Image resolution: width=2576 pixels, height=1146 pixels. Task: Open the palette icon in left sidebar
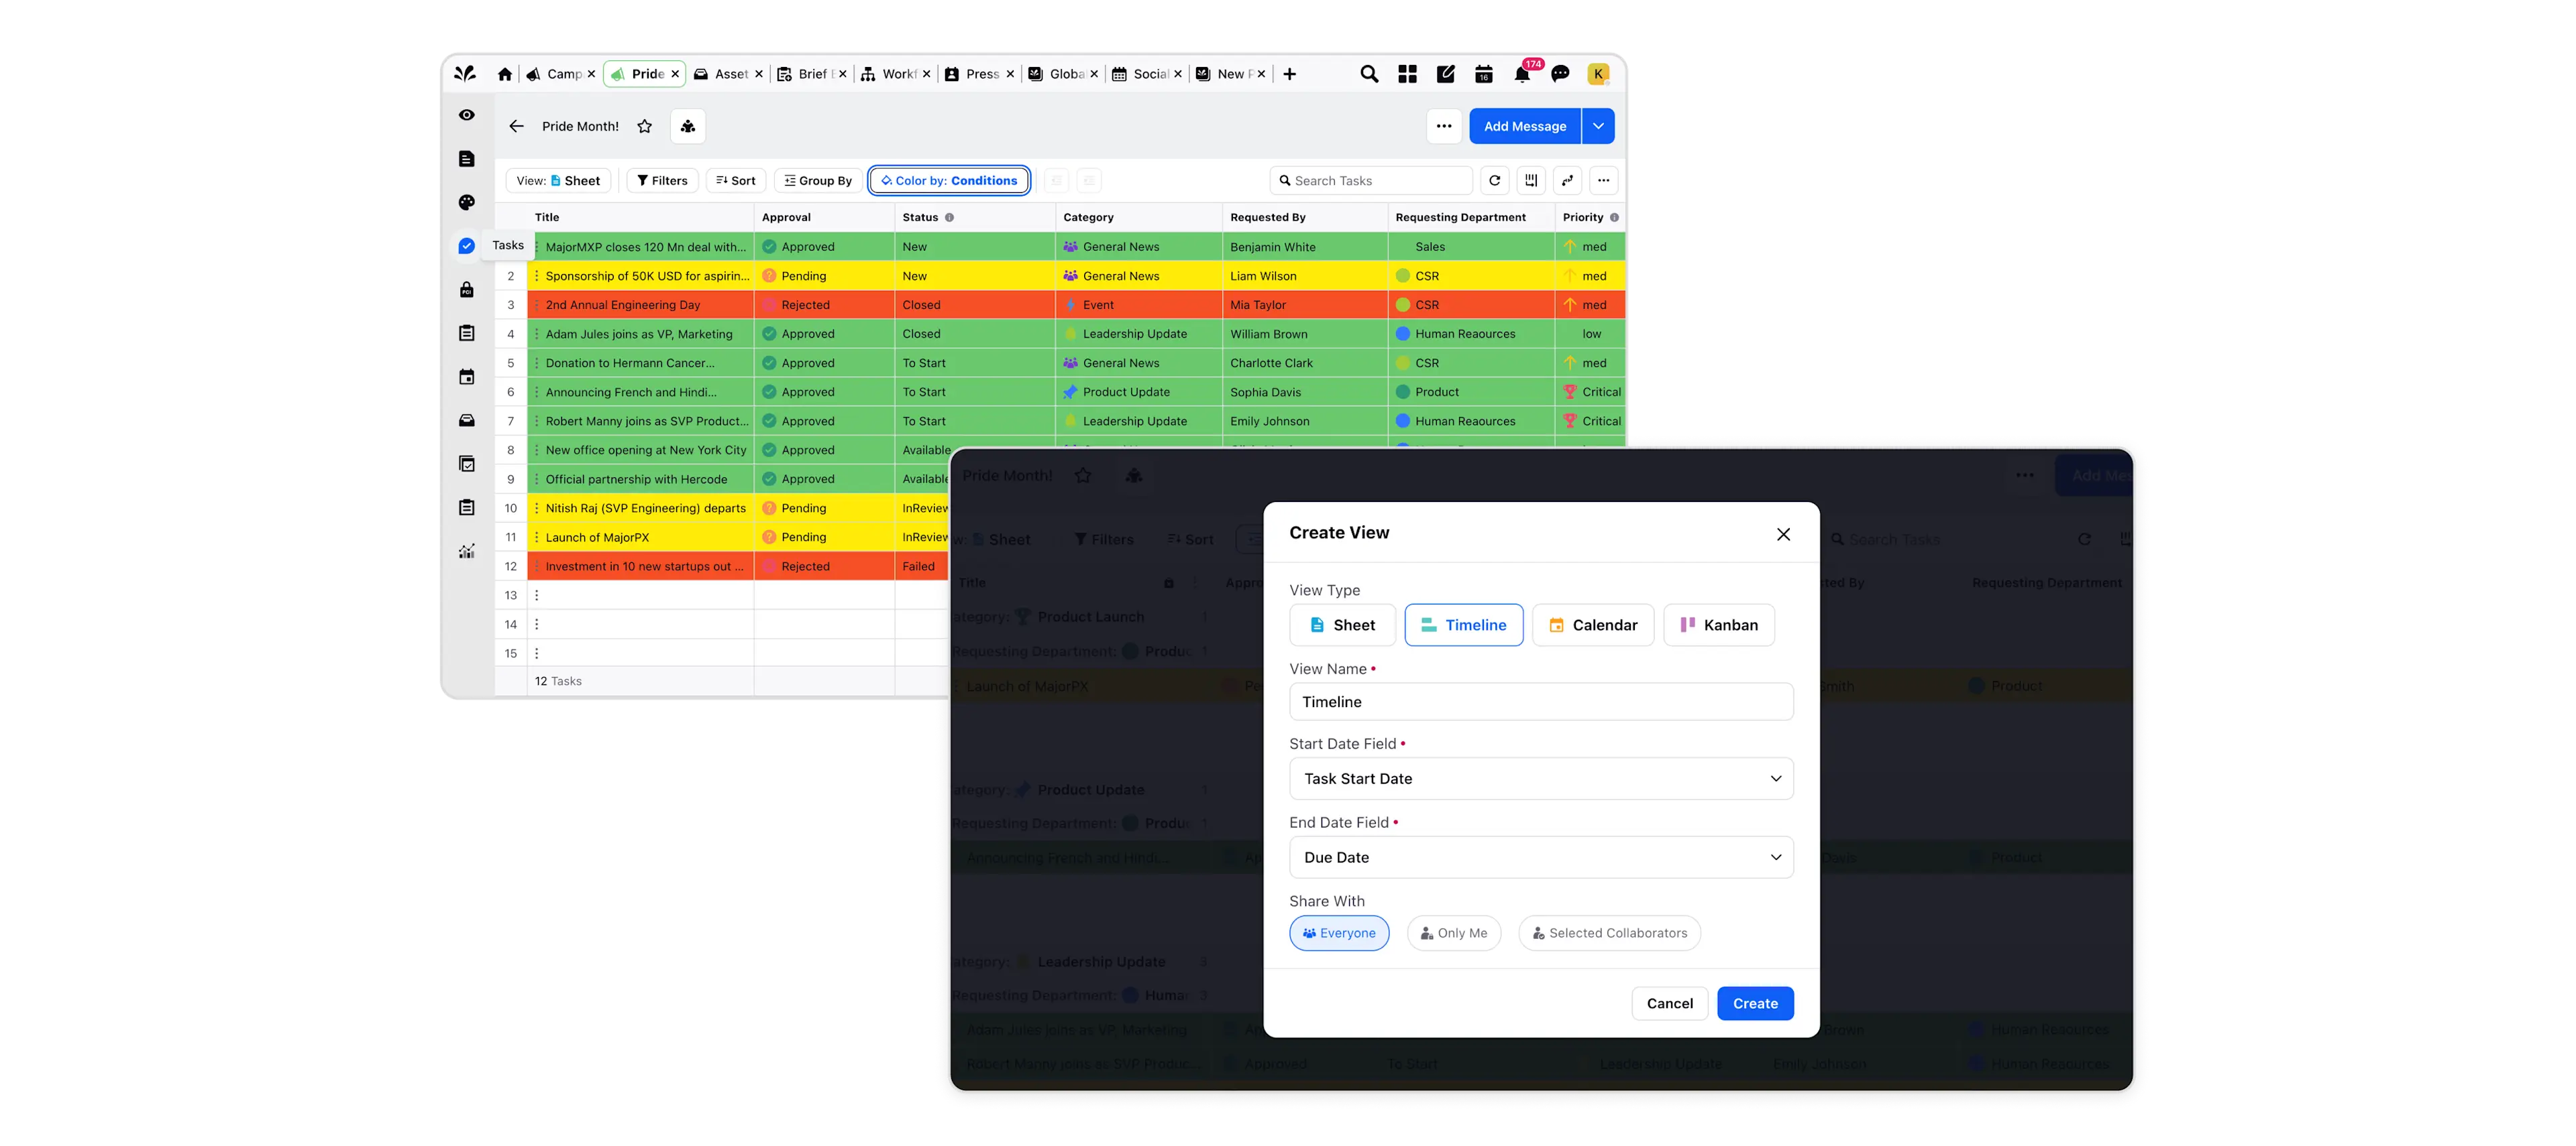(467, 203)
